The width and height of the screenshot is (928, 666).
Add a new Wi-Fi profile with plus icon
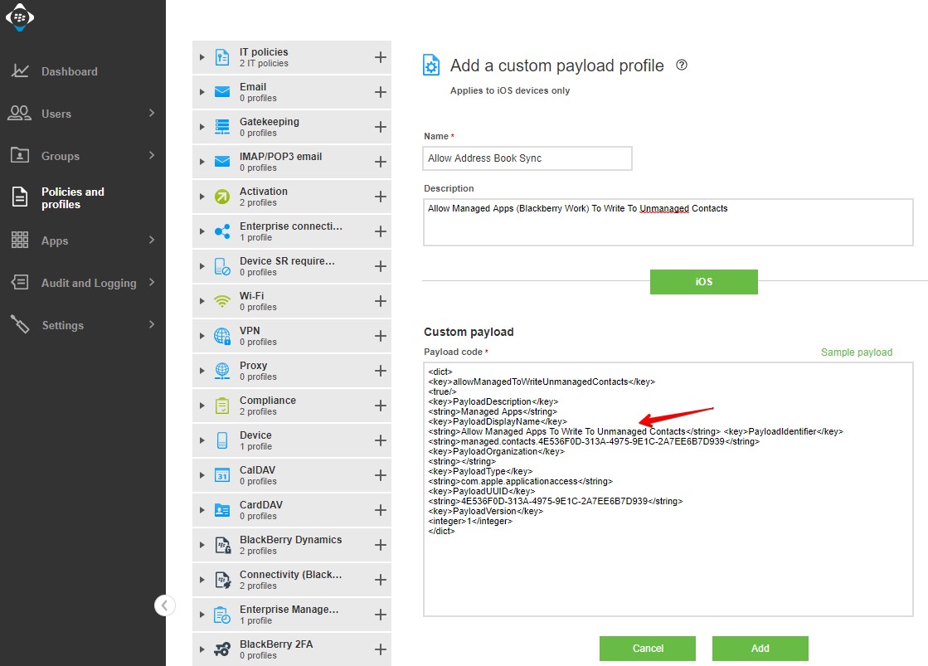pyautogui.click(x=381, y=301)
